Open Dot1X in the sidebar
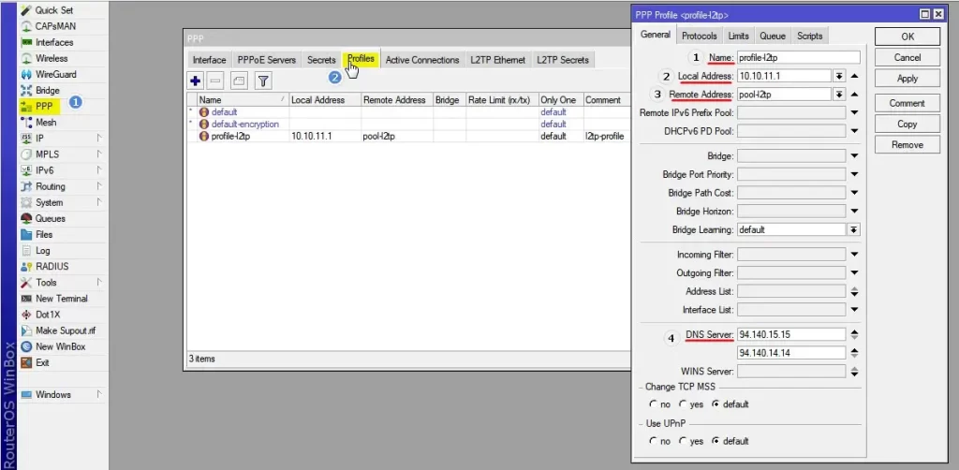 coord(48,315)
